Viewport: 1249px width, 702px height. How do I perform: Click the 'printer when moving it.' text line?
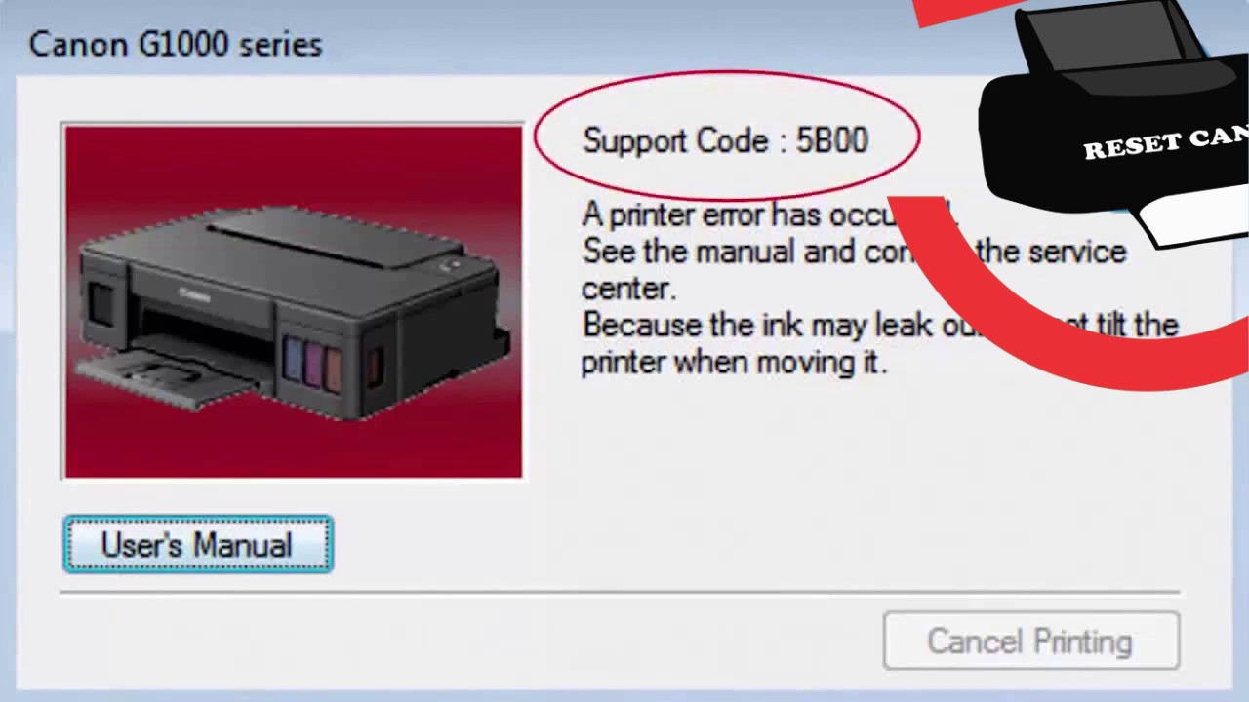(x=734, y=362)
